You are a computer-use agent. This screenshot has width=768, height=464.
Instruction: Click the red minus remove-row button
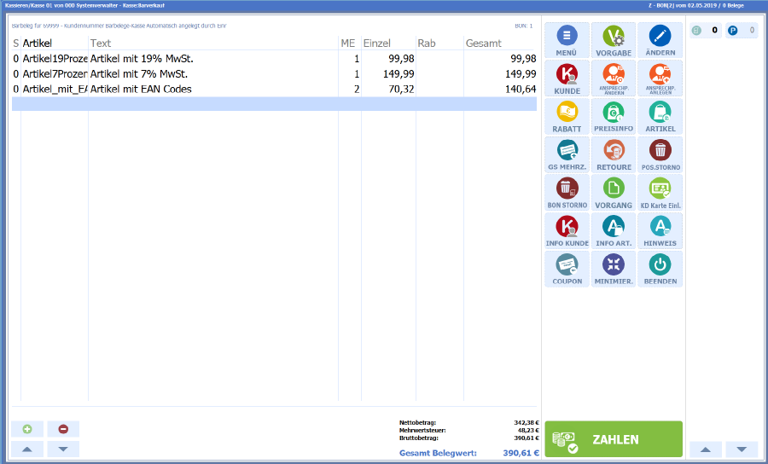click(x=63, y=429)
